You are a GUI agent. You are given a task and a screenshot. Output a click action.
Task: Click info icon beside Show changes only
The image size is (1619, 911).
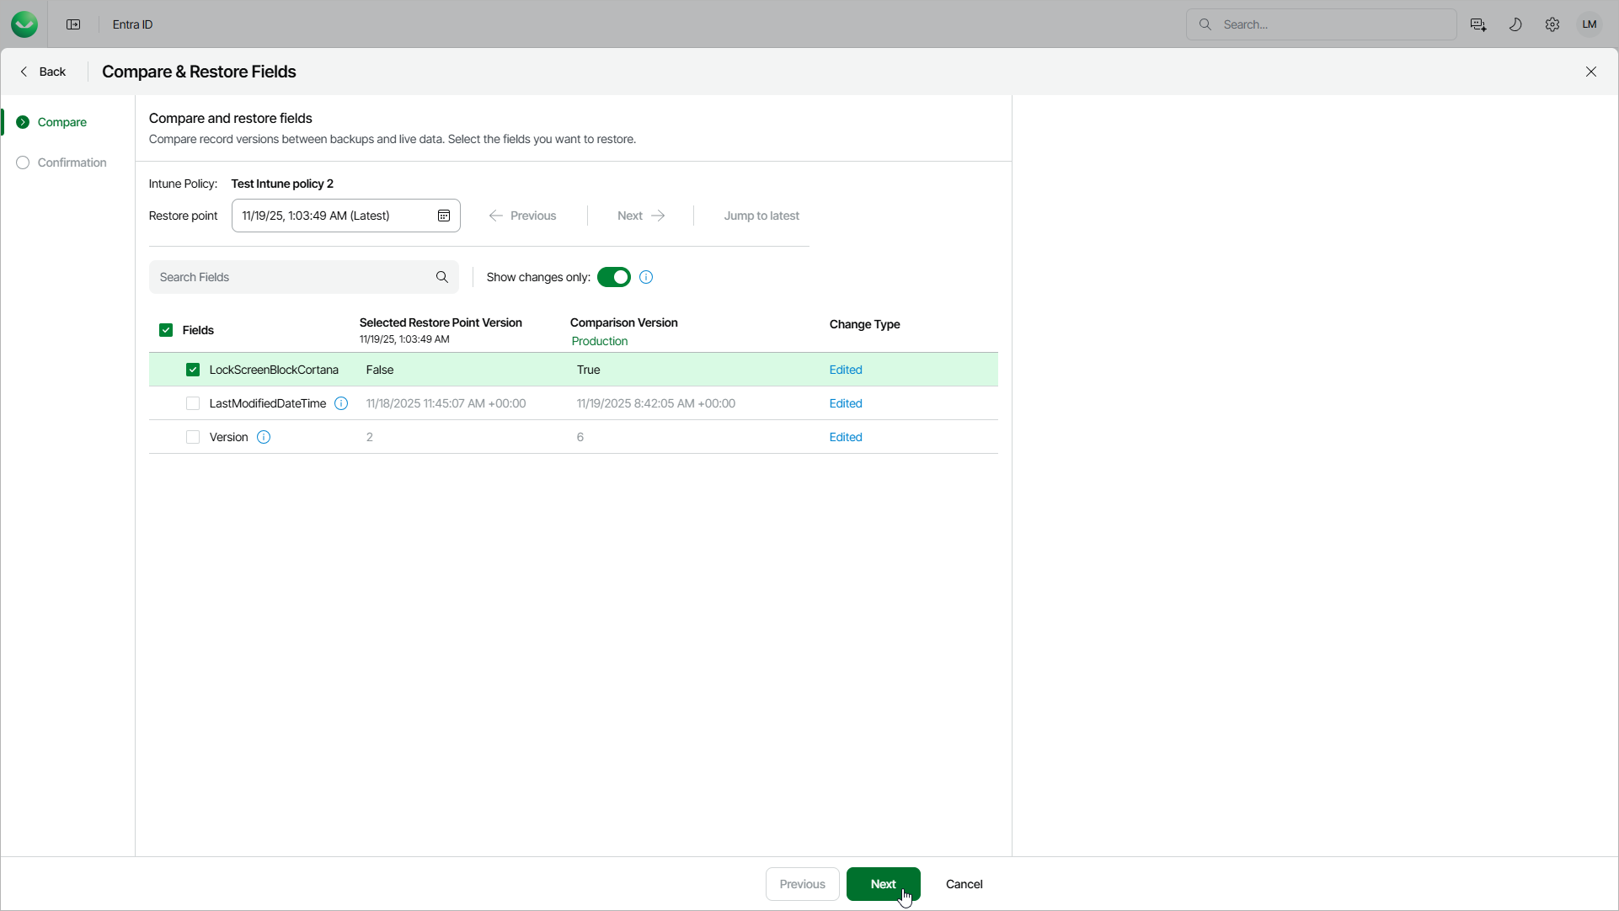[x=646, y=277]
